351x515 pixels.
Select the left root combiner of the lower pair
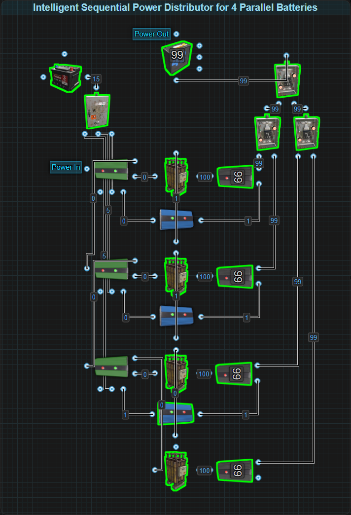268,132
